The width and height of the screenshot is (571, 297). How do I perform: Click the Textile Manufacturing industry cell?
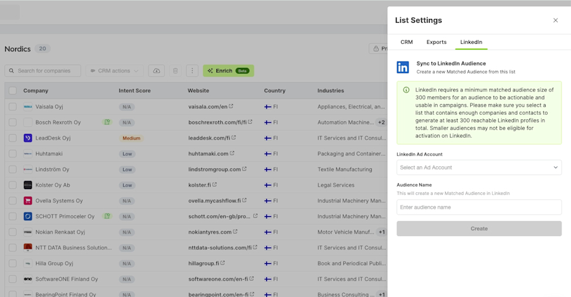point(345,169)
